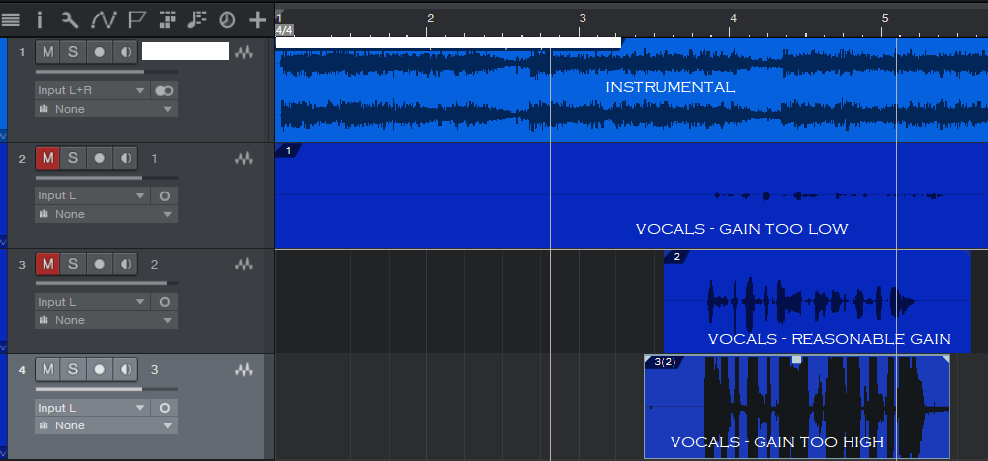
Task: Open None layer dropdown on track 4
Action: [106, 425]
